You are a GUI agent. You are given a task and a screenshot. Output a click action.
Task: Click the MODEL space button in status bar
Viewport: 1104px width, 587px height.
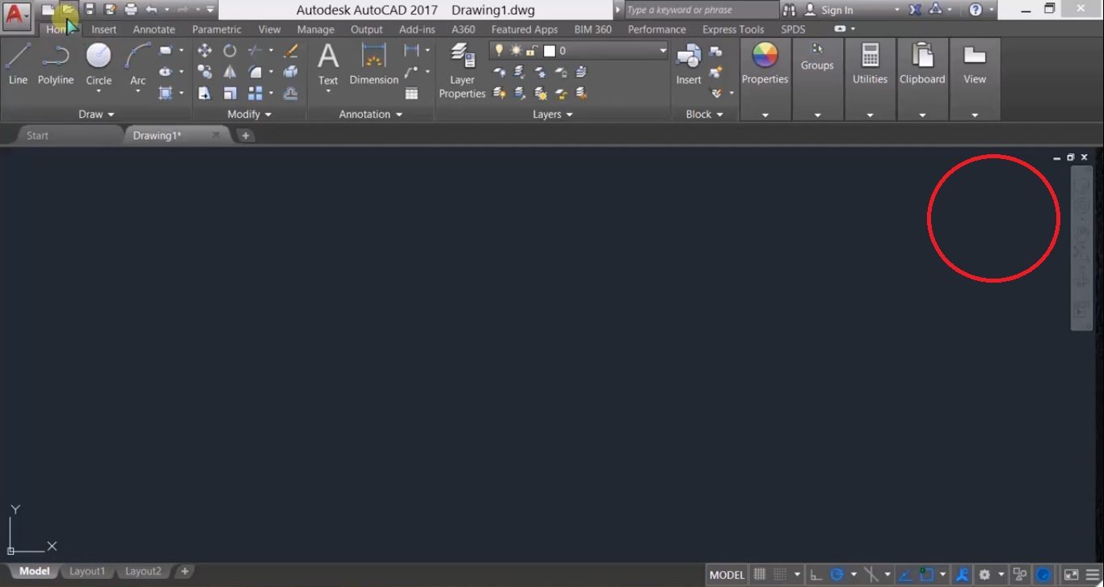tap(727, 575)
